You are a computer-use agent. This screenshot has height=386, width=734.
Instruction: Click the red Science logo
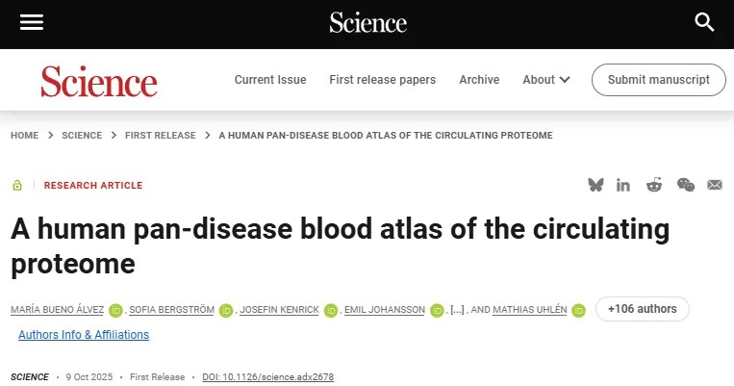pos(98,81)
